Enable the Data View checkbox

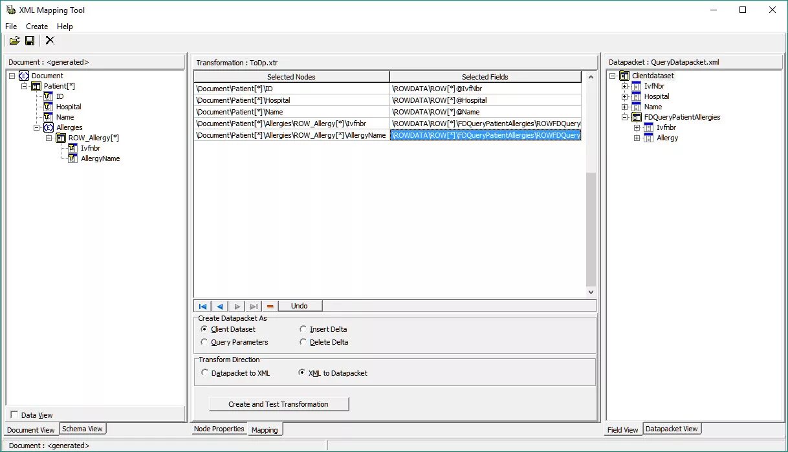coord(14,415)
